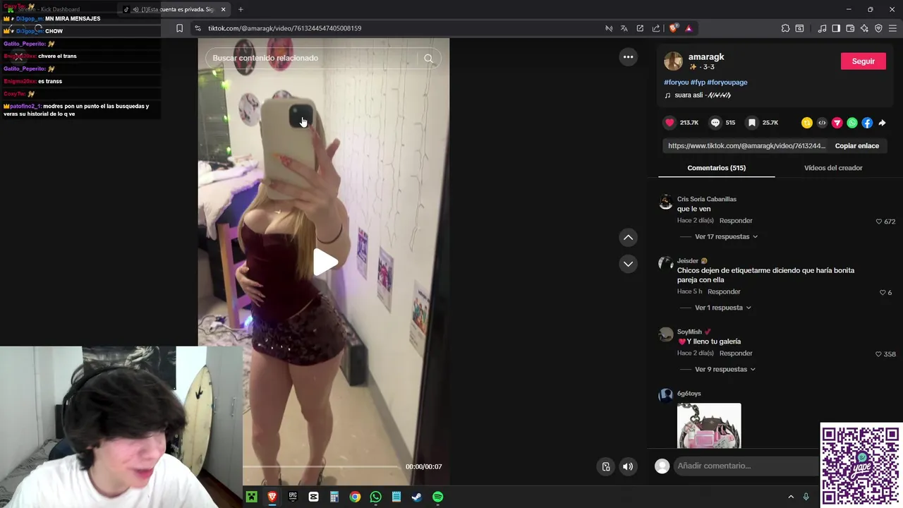Screen dimensions: 903x508
Task: Play the paused TikTok video
Action: coord(325,262)
